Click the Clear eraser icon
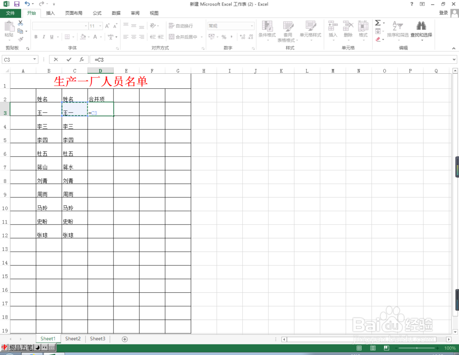 378,39
